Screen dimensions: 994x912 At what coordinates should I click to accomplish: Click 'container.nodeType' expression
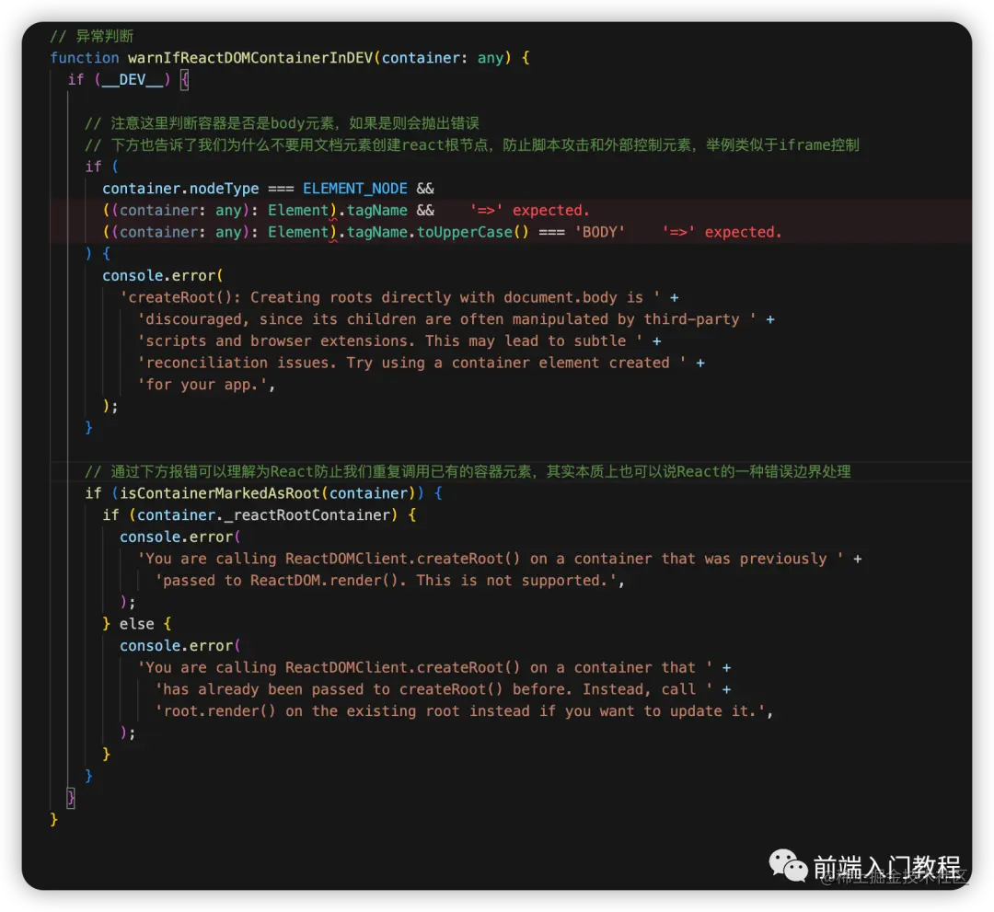coord(180,189)
